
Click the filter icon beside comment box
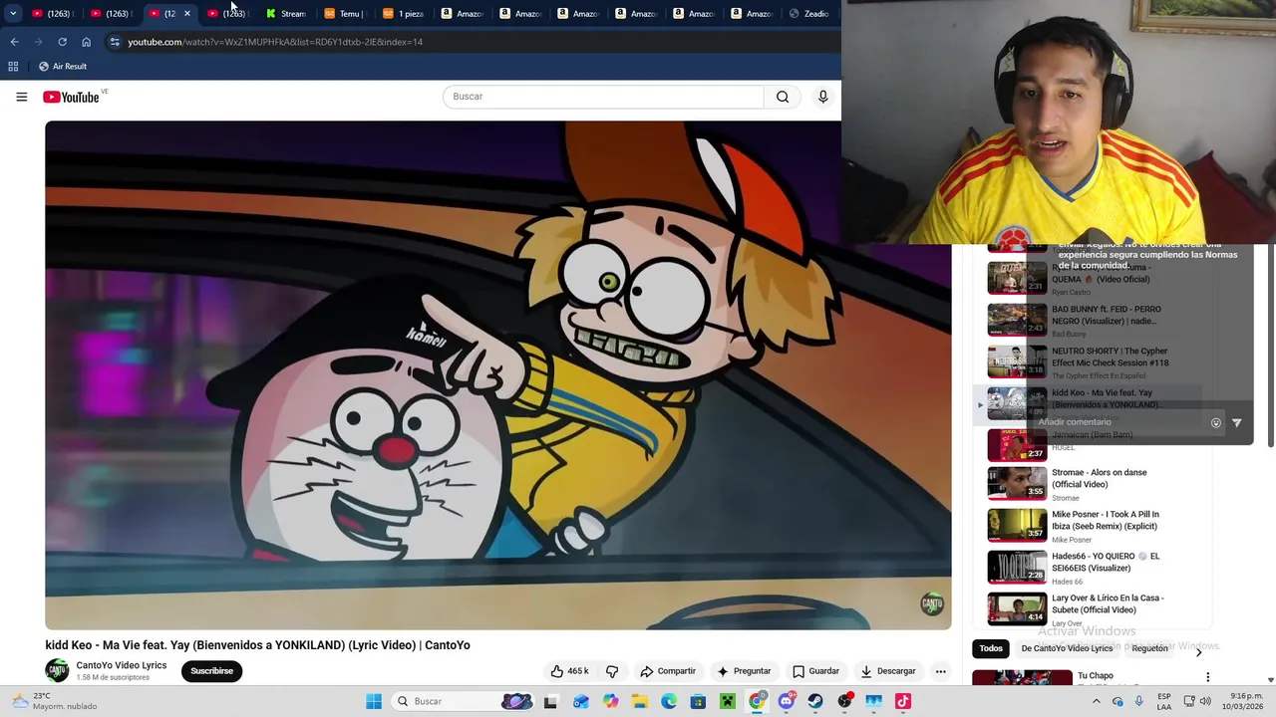tap(1237, 422)
